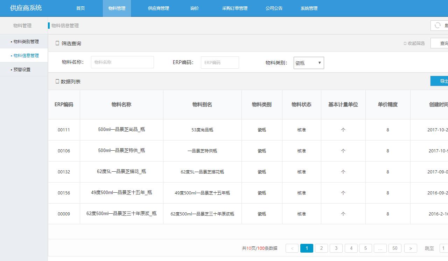Open the 供应商管理 menu
Screen dimensions: 448x261
159,8
